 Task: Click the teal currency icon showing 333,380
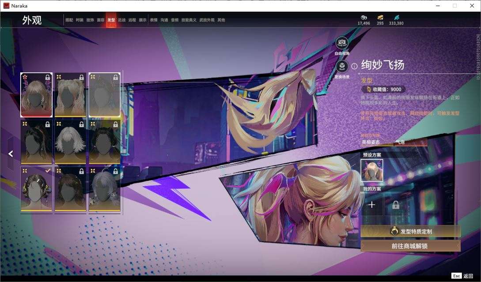(x=396, y=18)
